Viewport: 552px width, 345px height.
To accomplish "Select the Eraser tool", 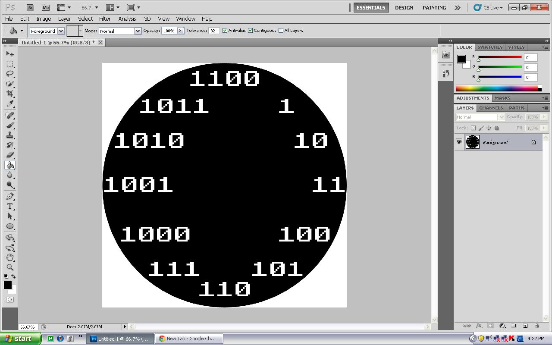I will click(10, 155).
